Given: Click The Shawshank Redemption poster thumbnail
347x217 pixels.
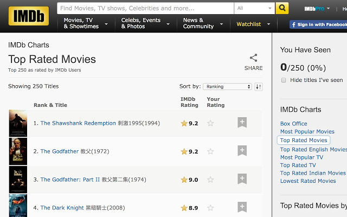Looking at the screenshot, I should pyautogui.click(x=18, y=123).
